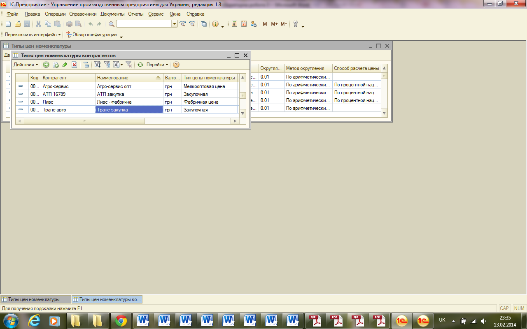Click the Open file icon in the main toolbar
Screen dimensions: 527x329
tap(18, 24)
